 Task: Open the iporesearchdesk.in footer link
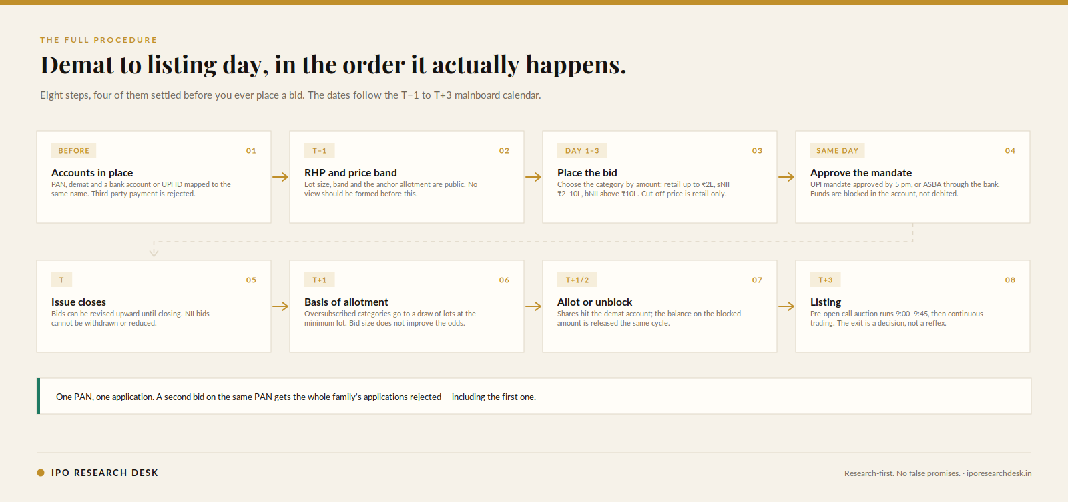click(999, 473)
